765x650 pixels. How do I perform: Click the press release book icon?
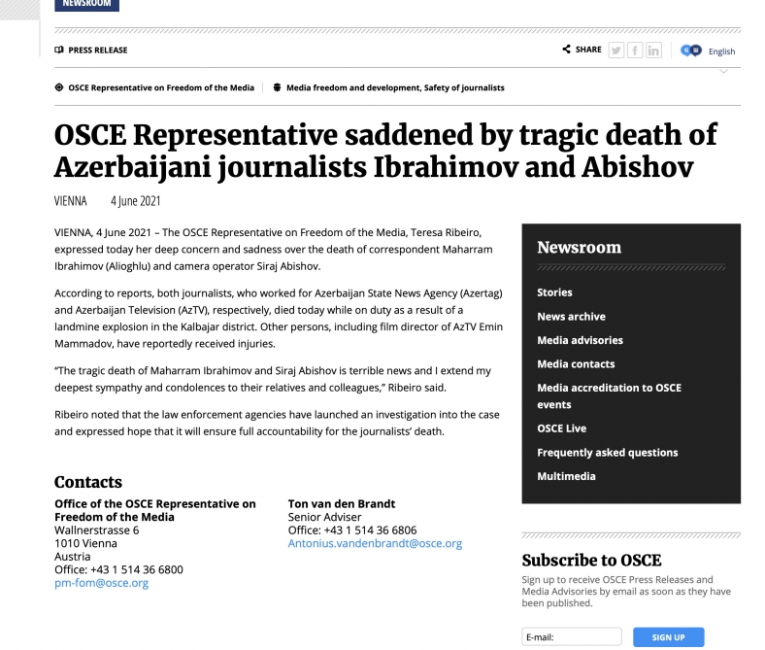[59, 50]
